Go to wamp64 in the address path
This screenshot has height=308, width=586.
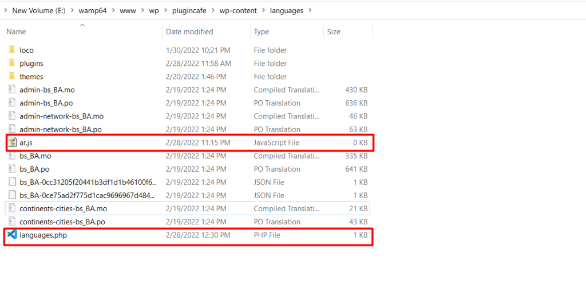(92, 10)
